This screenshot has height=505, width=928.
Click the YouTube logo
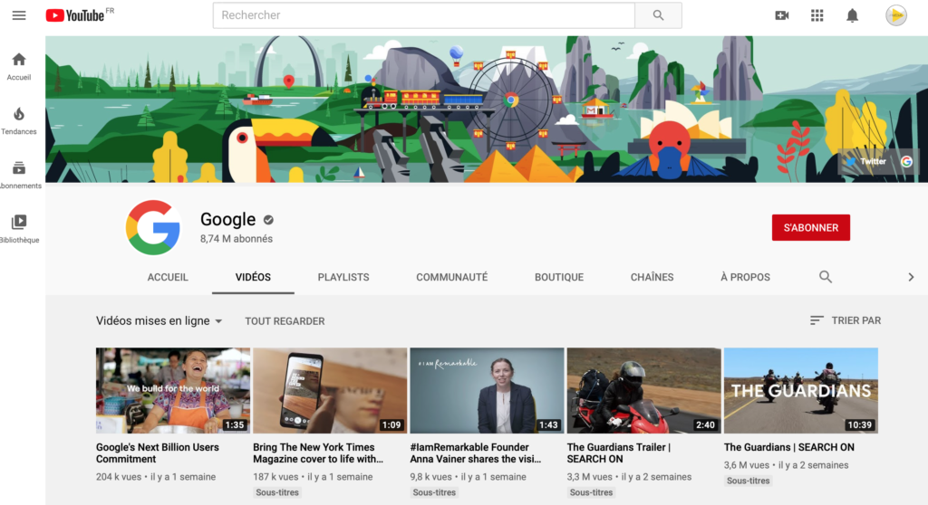point(76,15)
